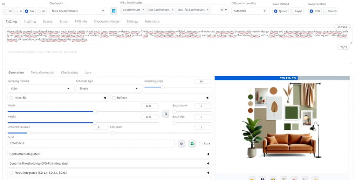Click inside the positive prompt text area

pos(179,36)
